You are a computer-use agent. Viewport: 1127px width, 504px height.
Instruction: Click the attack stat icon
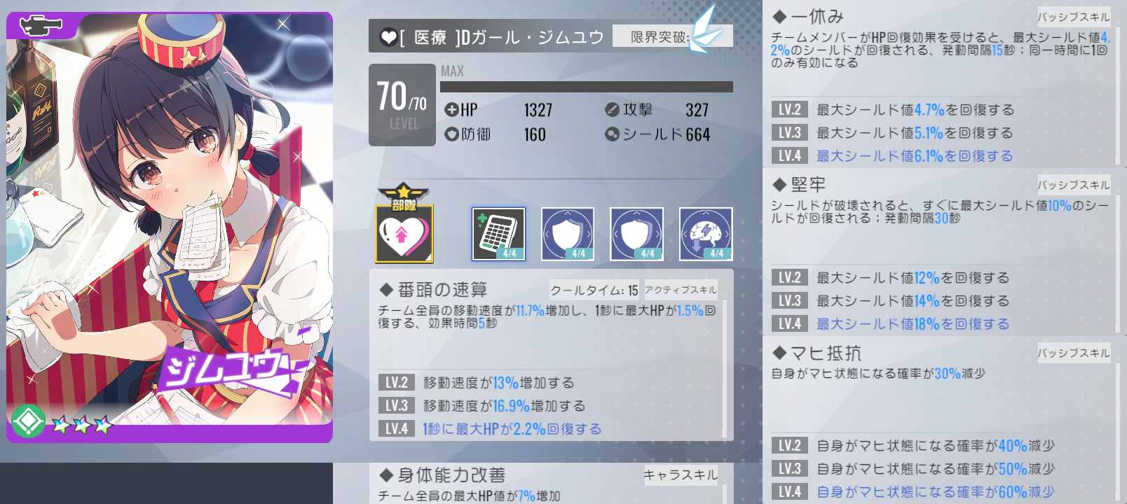(612, 110)
